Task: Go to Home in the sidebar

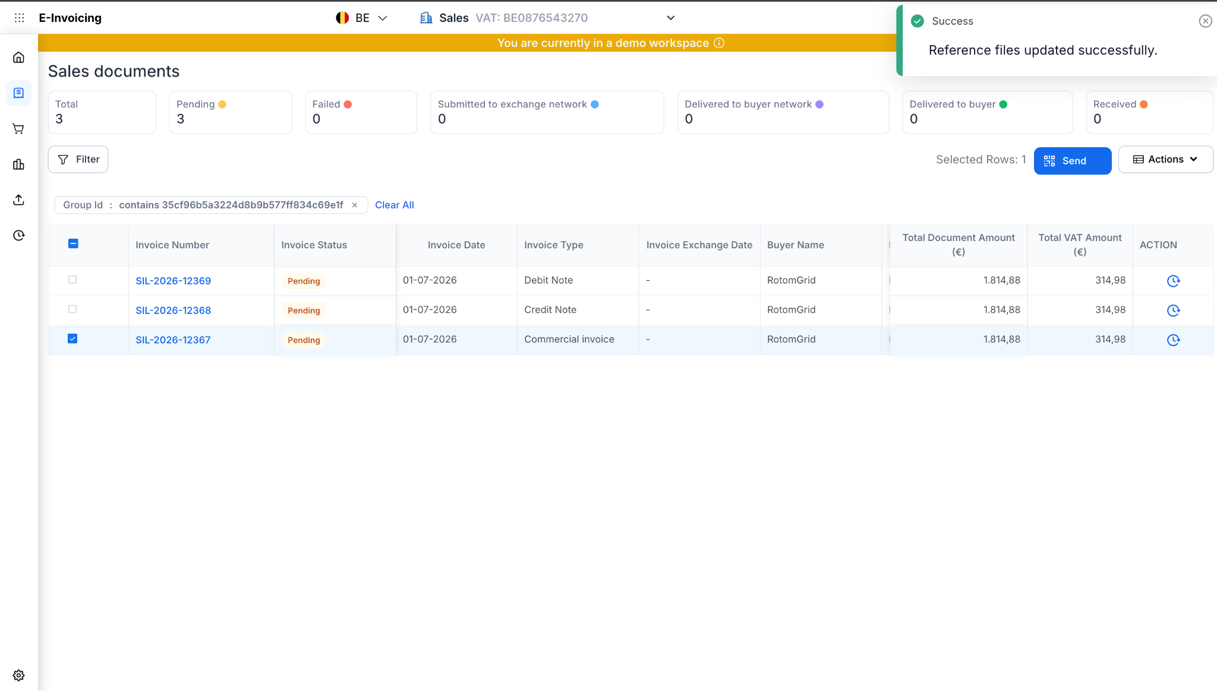Action: [18, 58]
